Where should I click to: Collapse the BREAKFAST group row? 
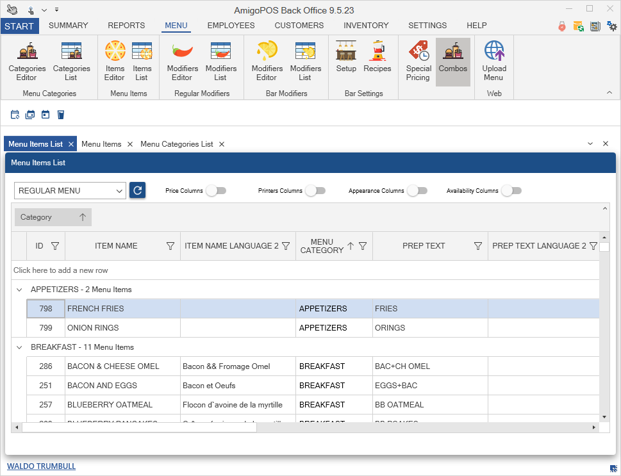19,347
